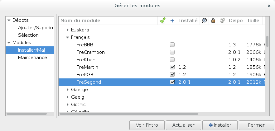
Task: Click the green checkmark column header icon
Action: (162, 21)
